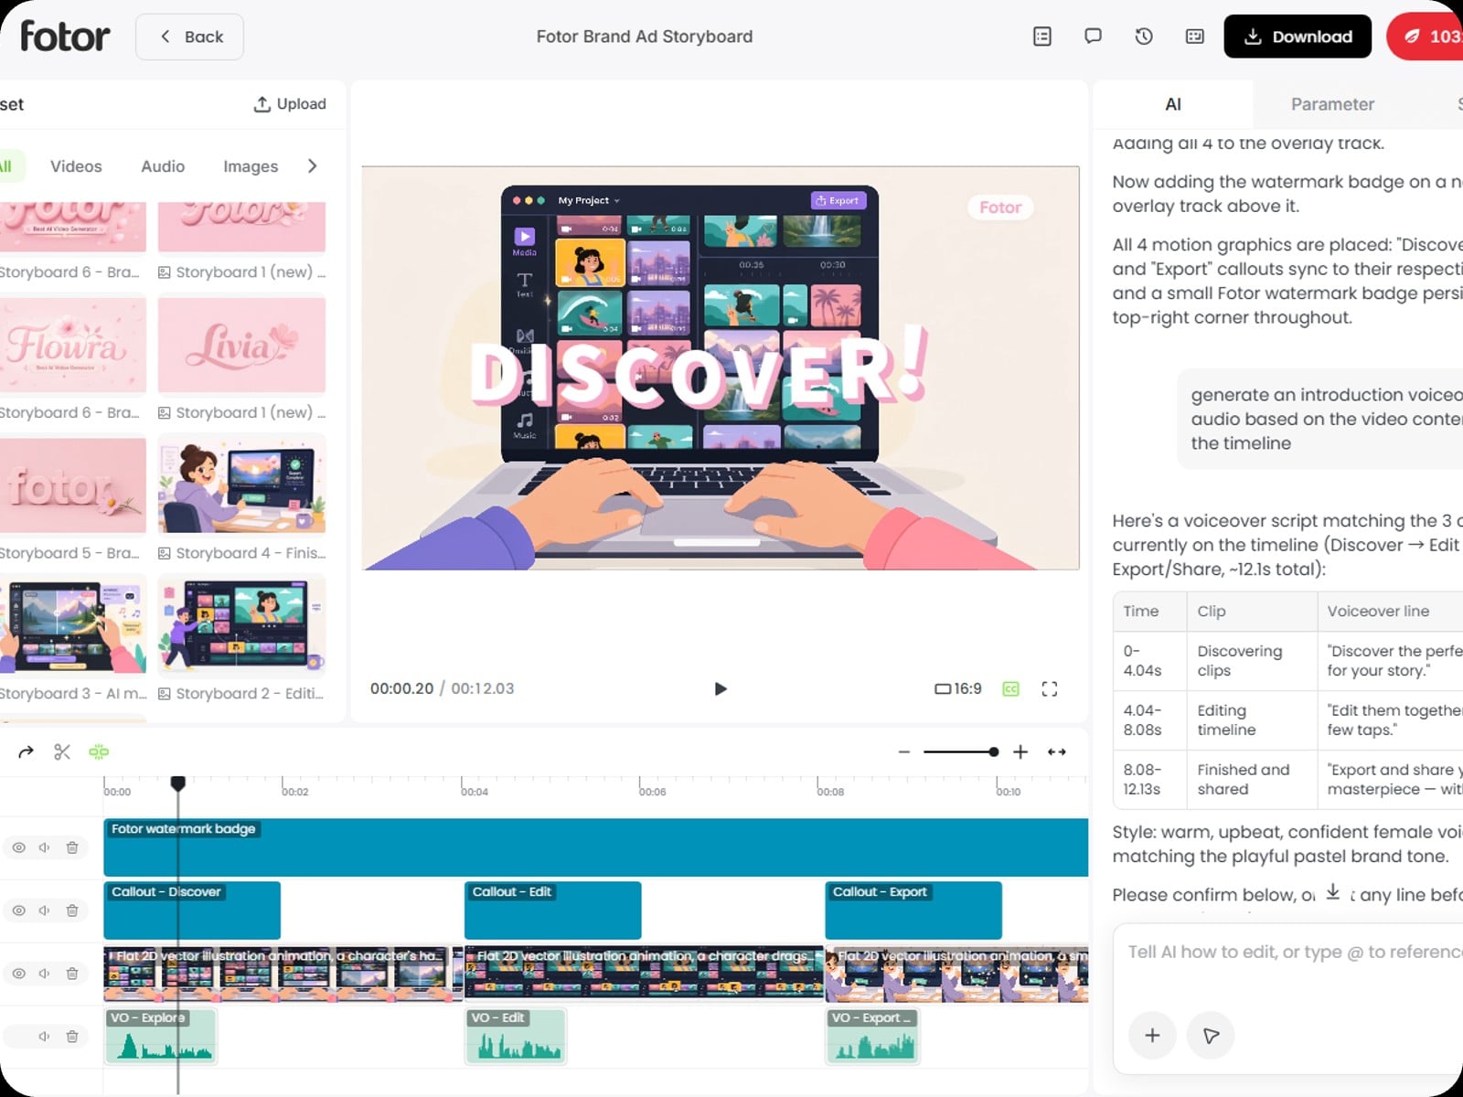
Task: Click the Fotor Brand Ad Storyboard title
Action: pos(645,37)
